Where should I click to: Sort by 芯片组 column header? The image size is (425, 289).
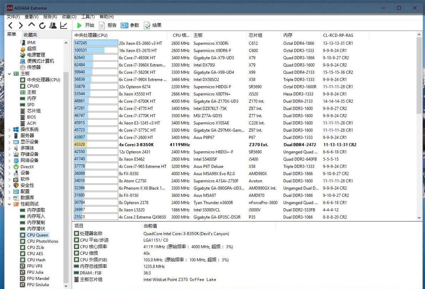[264, 35]
